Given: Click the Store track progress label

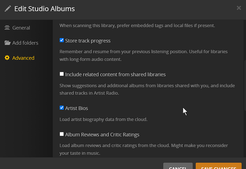Looking at the screenshot, I should click(x=88, y=41).
